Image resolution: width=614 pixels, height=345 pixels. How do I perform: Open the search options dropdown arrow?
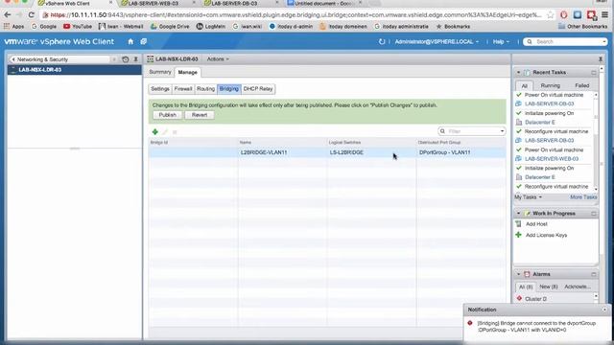tap(604, 42)
